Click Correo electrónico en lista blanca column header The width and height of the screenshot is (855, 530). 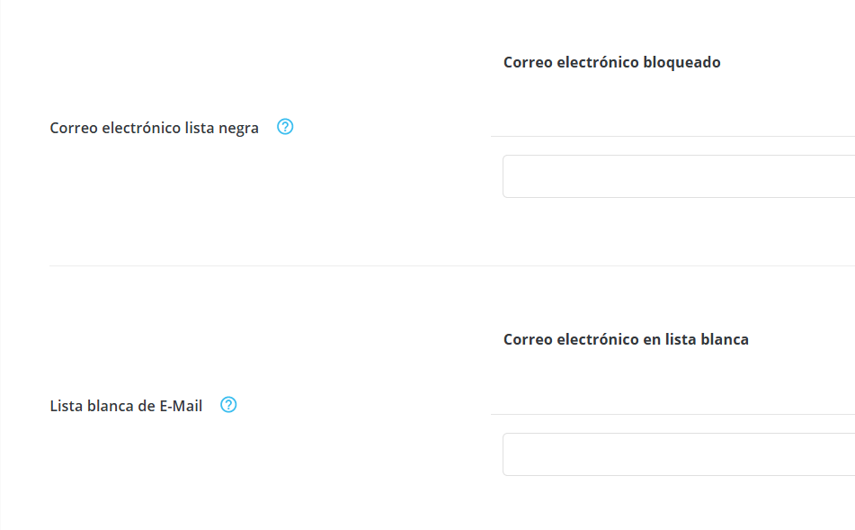pyautogui.click(x=626, y=339)
